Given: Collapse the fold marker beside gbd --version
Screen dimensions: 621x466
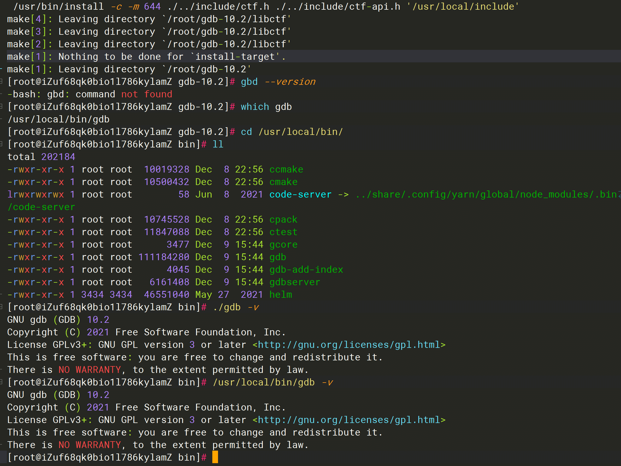Looking at the screenshot, I should coord(1,82).
